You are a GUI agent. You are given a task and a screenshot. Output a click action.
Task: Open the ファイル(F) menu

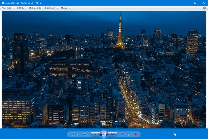[x=8, y=8]
